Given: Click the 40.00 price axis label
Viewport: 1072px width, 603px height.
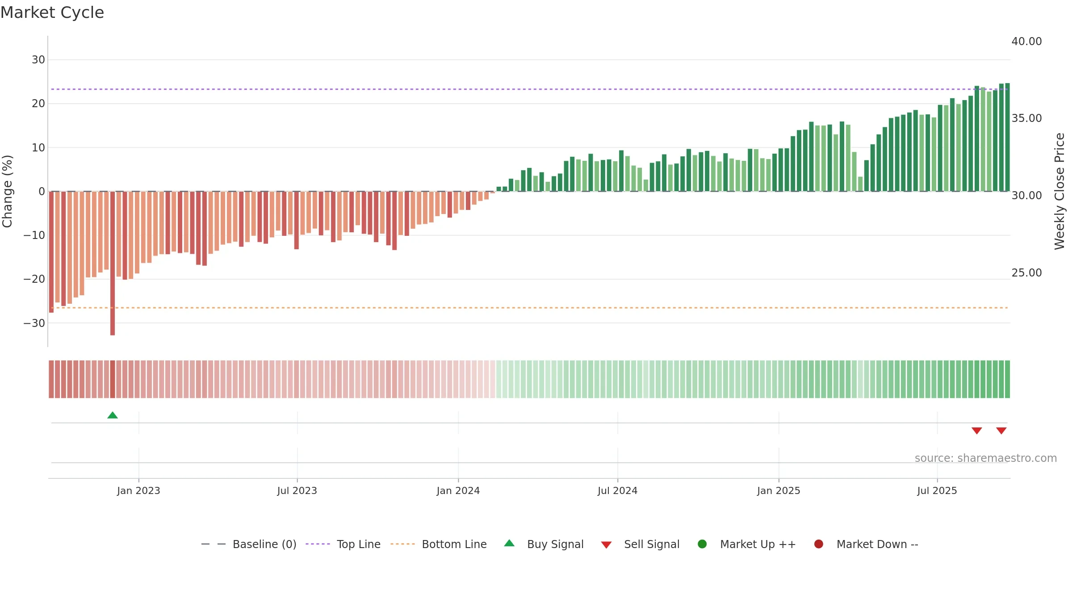Looking at the screenshot, I should (1026, 42).
